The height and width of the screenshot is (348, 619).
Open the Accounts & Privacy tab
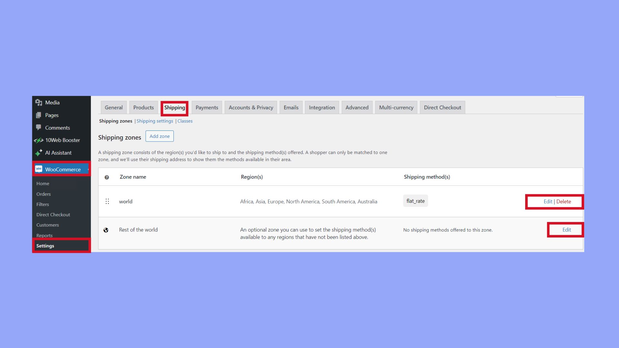click(x=251, y=107)
